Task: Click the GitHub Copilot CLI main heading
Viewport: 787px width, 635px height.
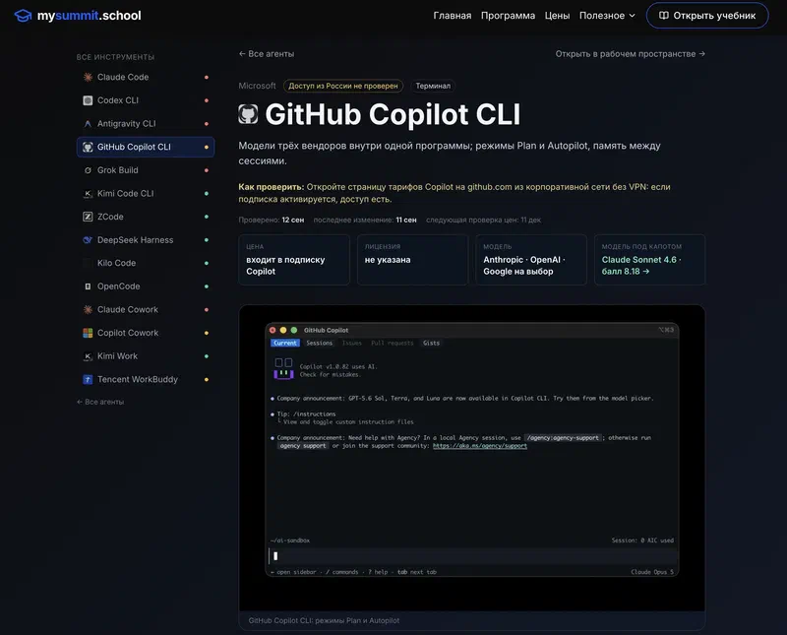Action: coord(393,114)
